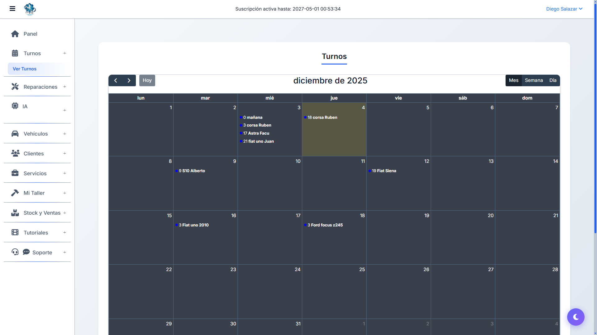Click the hamburger menu icon

coord(12,9)
